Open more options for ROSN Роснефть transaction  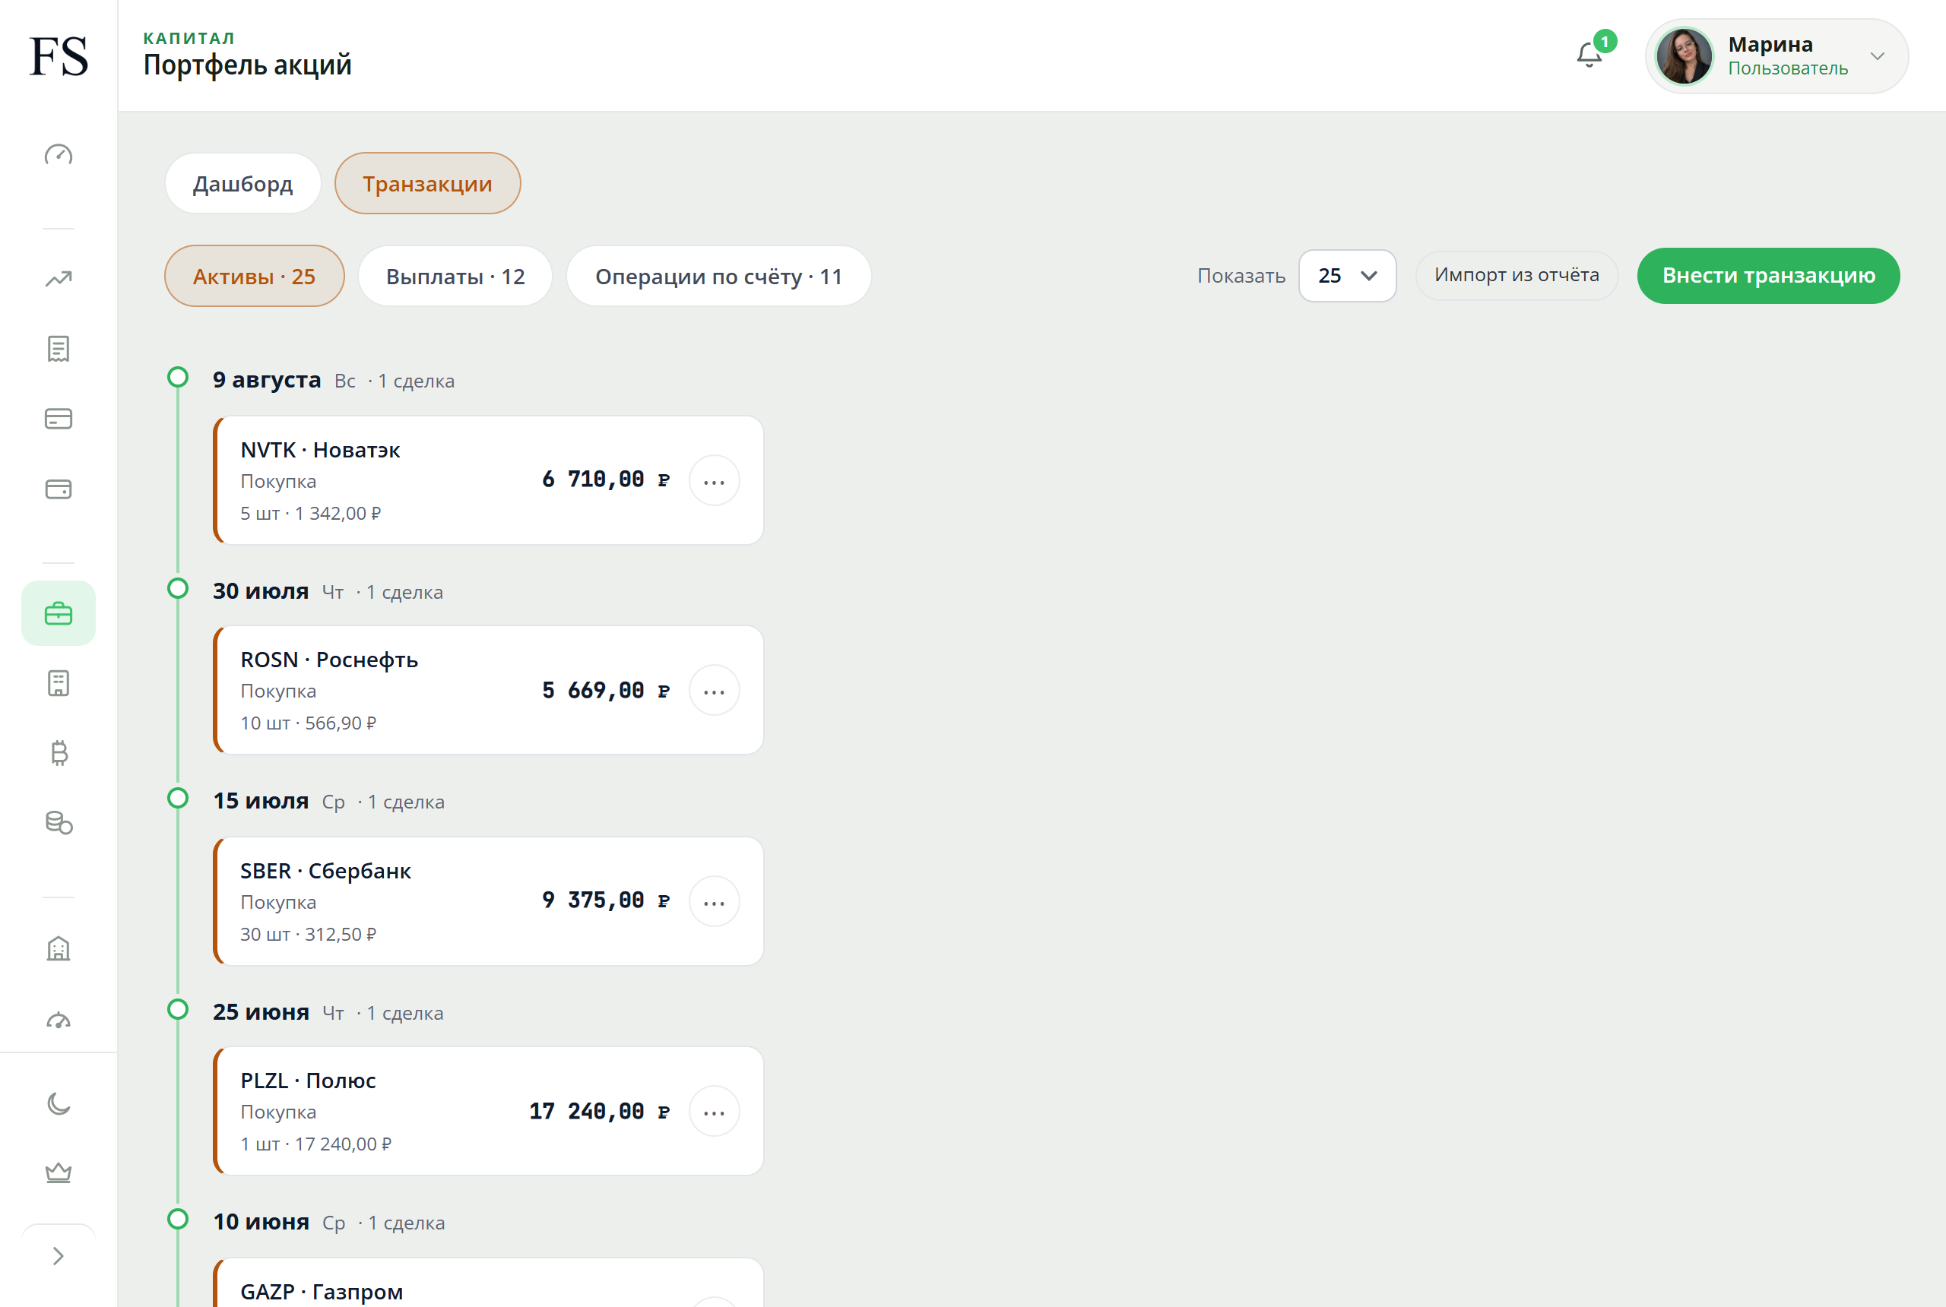coord(715,691)
